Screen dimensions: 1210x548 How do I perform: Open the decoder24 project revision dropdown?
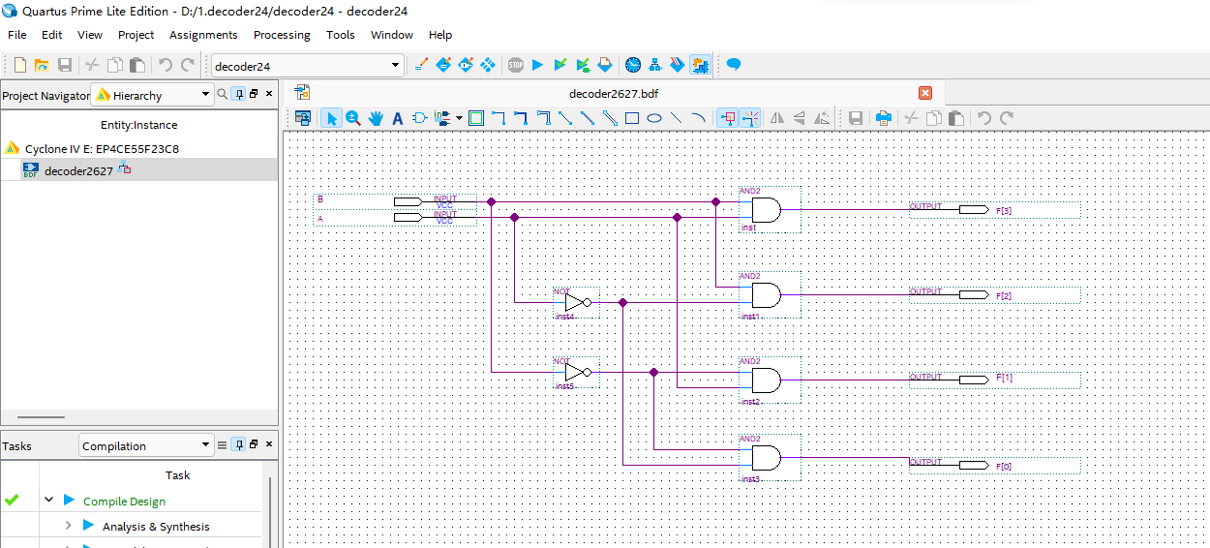(x=395, y=66)
